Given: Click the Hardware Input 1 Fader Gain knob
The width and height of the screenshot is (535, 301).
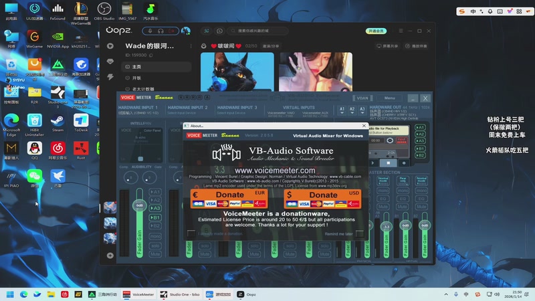Looking at the screenshot, I should pyautogui.click(x=140, y=205).
